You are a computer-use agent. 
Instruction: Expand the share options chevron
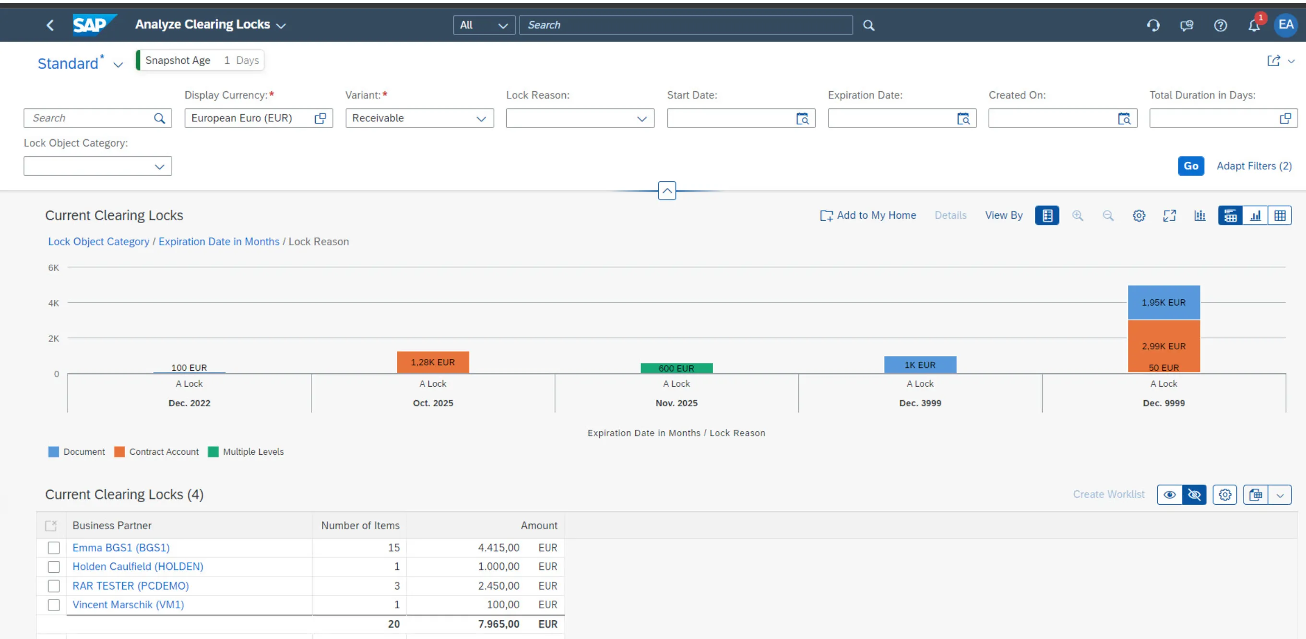pos(1291,61)
